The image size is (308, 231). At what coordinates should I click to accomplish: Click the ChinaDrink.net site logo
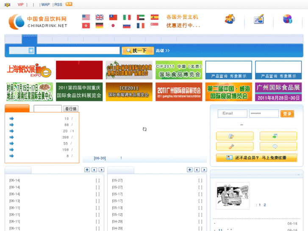click(38, 22)
